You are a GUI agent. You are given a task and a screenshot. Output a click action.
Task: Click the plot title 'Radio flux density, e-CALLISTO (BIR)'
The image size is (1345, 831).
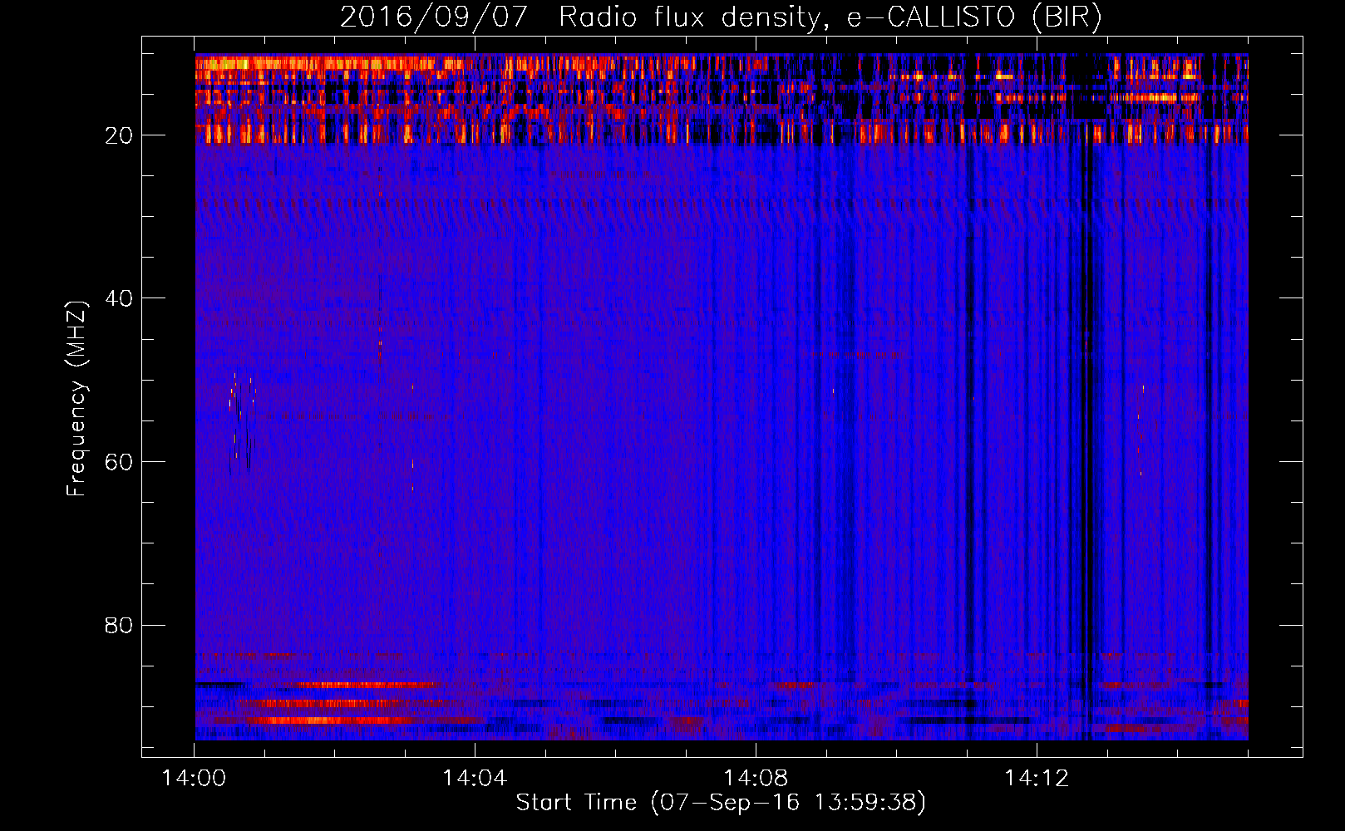point(830,17)
